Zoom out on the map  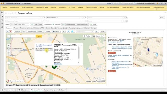pyautogui.click(x=9, y=63)
